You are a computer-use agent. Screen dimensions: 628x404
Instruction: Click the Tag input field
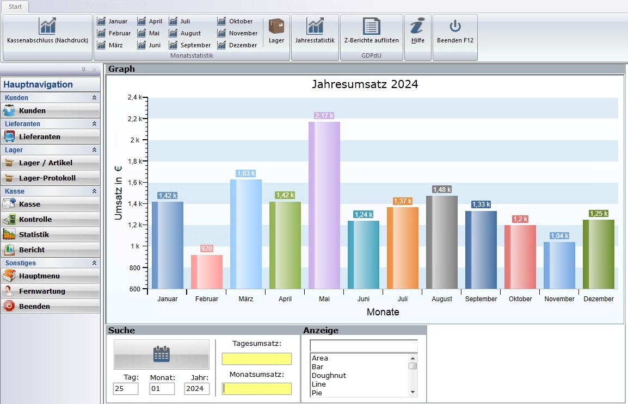pos(125,388)
